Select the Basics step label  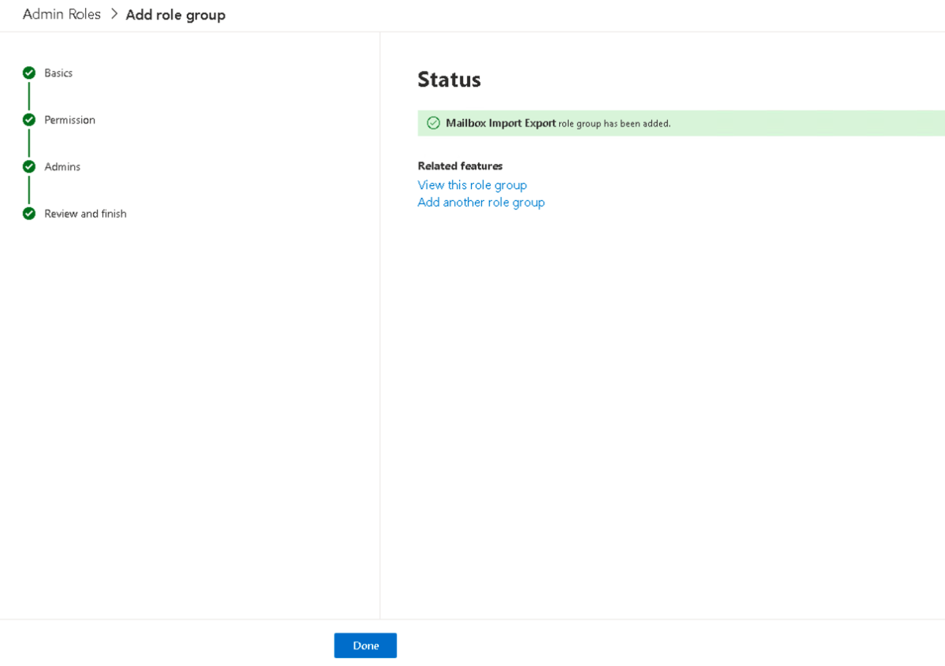58,73
